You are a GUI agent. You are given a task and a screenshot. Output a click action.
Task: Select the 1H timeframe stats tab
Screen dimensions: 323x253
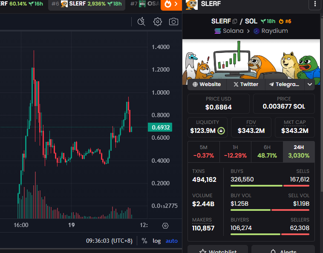[235, 152]
